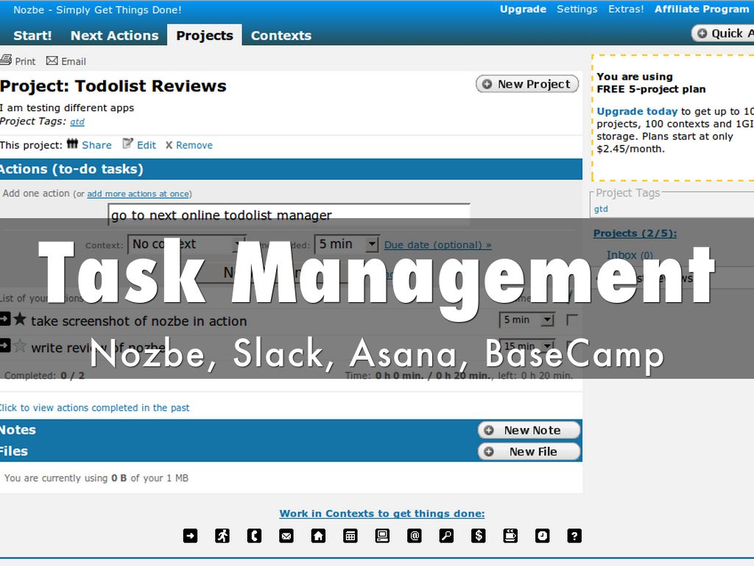
Task: Check off 'take screenshot of nozbe in action'
Action: tap(571, 320)
